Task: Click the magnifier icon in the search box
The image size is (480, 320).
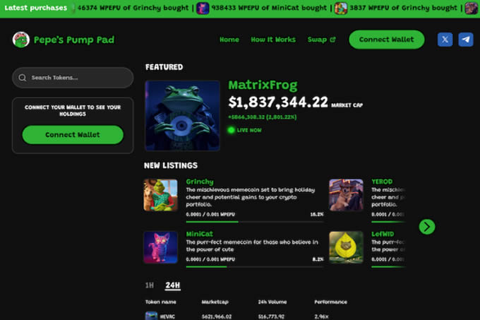Action: [23, 78]
